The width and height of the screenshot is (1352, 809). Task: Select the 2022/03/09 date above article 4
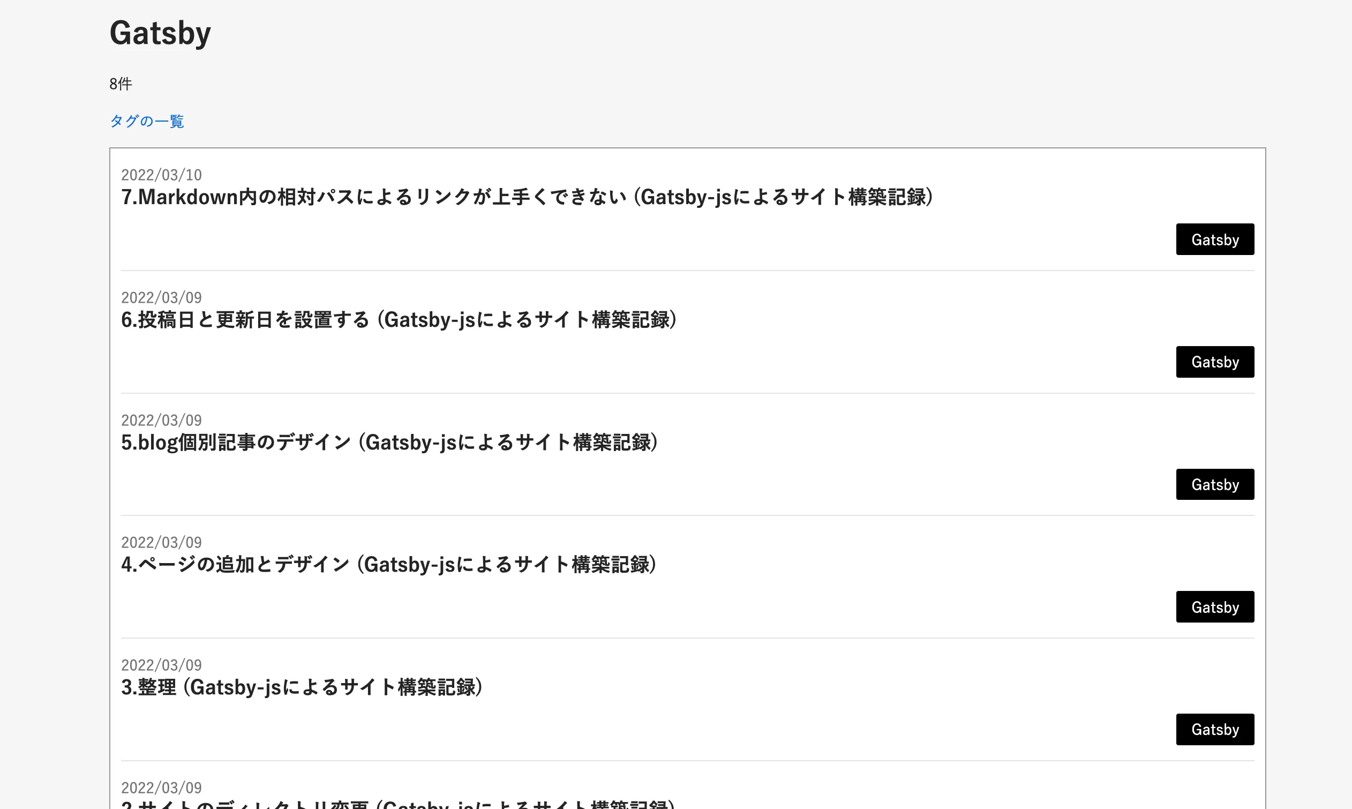(161, 542)
